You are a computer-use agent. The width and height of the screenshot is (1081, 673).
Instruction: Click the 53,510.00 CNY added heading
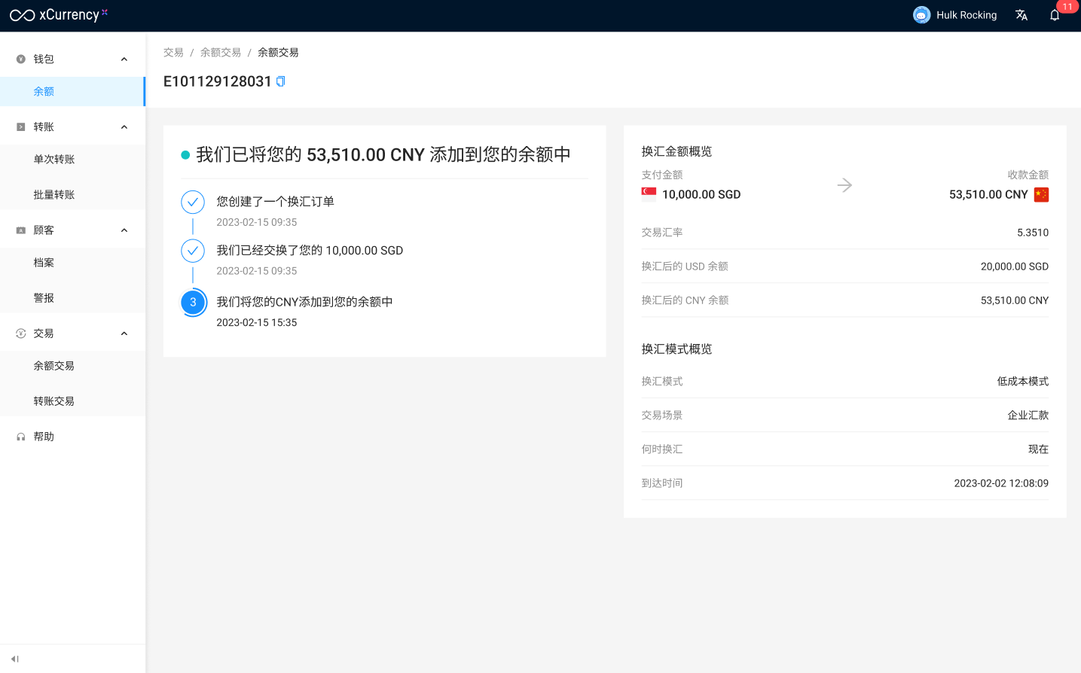click(x=383, y=155)
